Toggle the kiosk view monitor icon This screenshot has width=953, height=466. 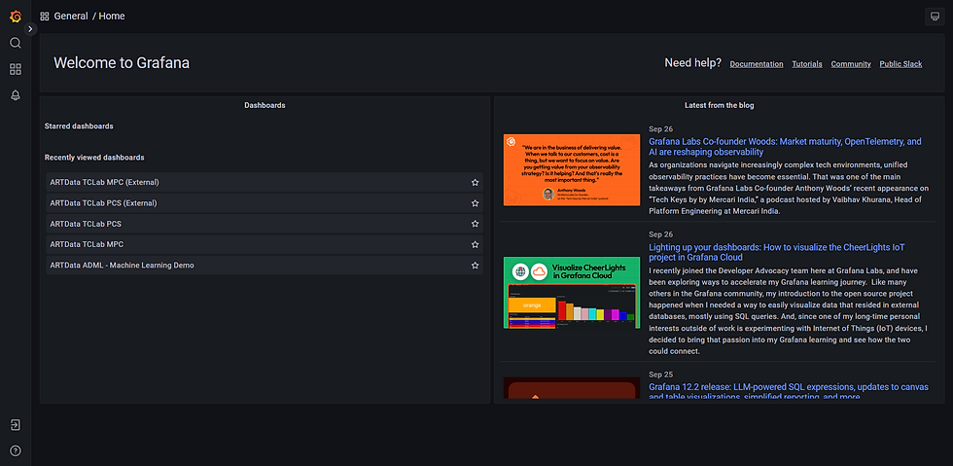(x=933, y=17)
